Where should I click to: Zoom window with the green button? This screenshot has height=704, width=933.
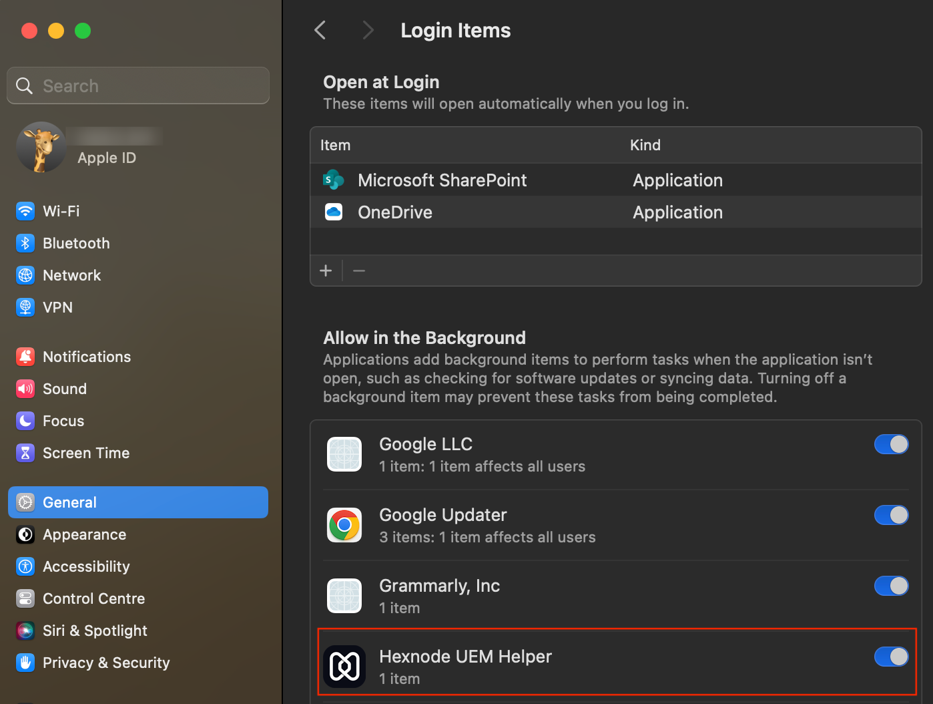click(83, 31)
